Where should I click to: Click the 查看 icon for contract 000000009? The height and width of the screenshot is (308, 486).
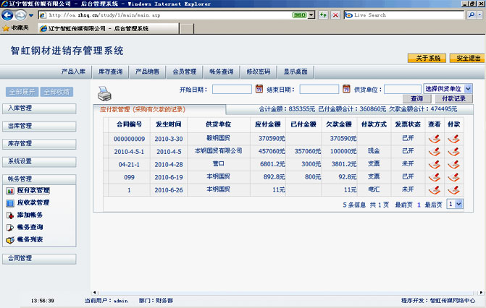[434, 138]
